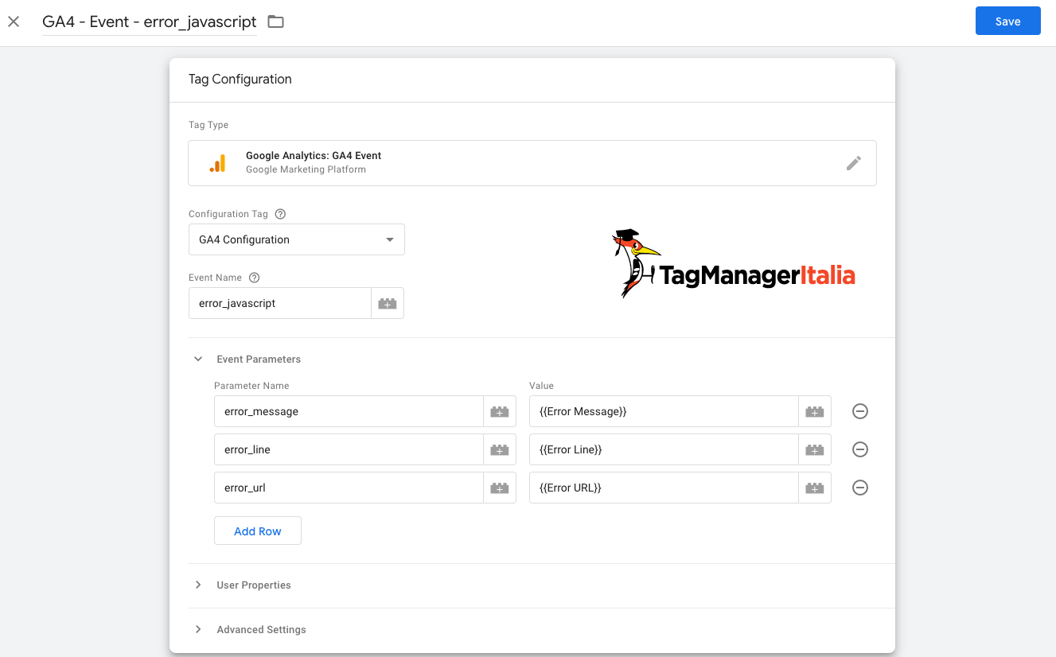The width and height of the screenshot is (1056, 657).
Task: Insert a variable into the Event Name field
Action: tap(388, 303)
